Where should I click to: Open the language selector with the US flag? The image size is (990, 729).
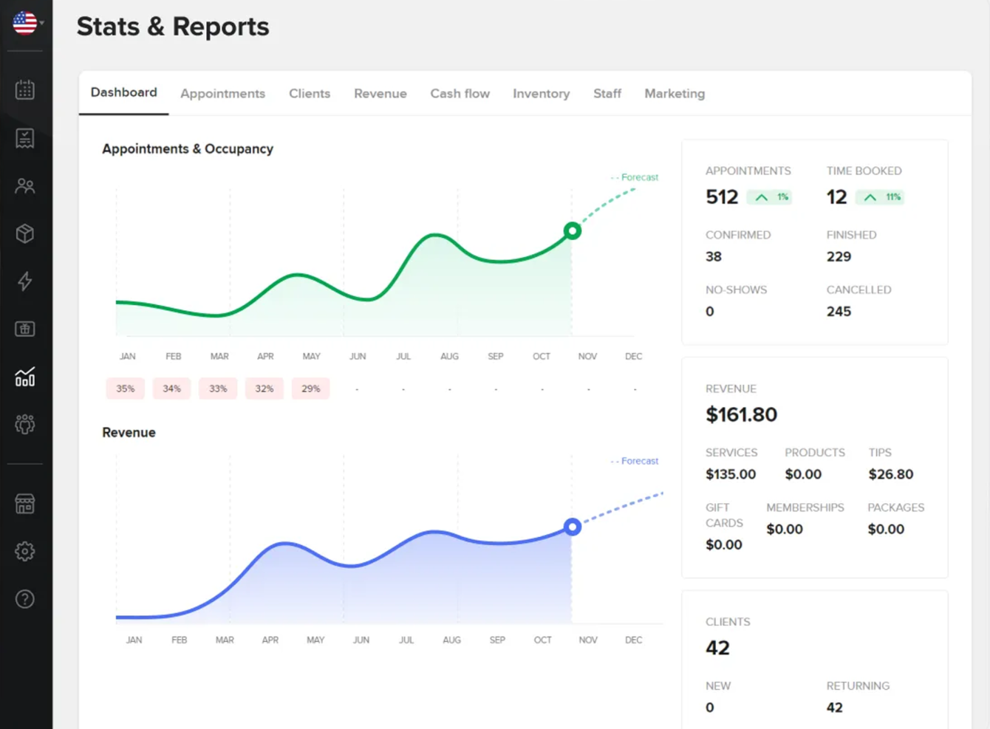click(x=25, y=22)
